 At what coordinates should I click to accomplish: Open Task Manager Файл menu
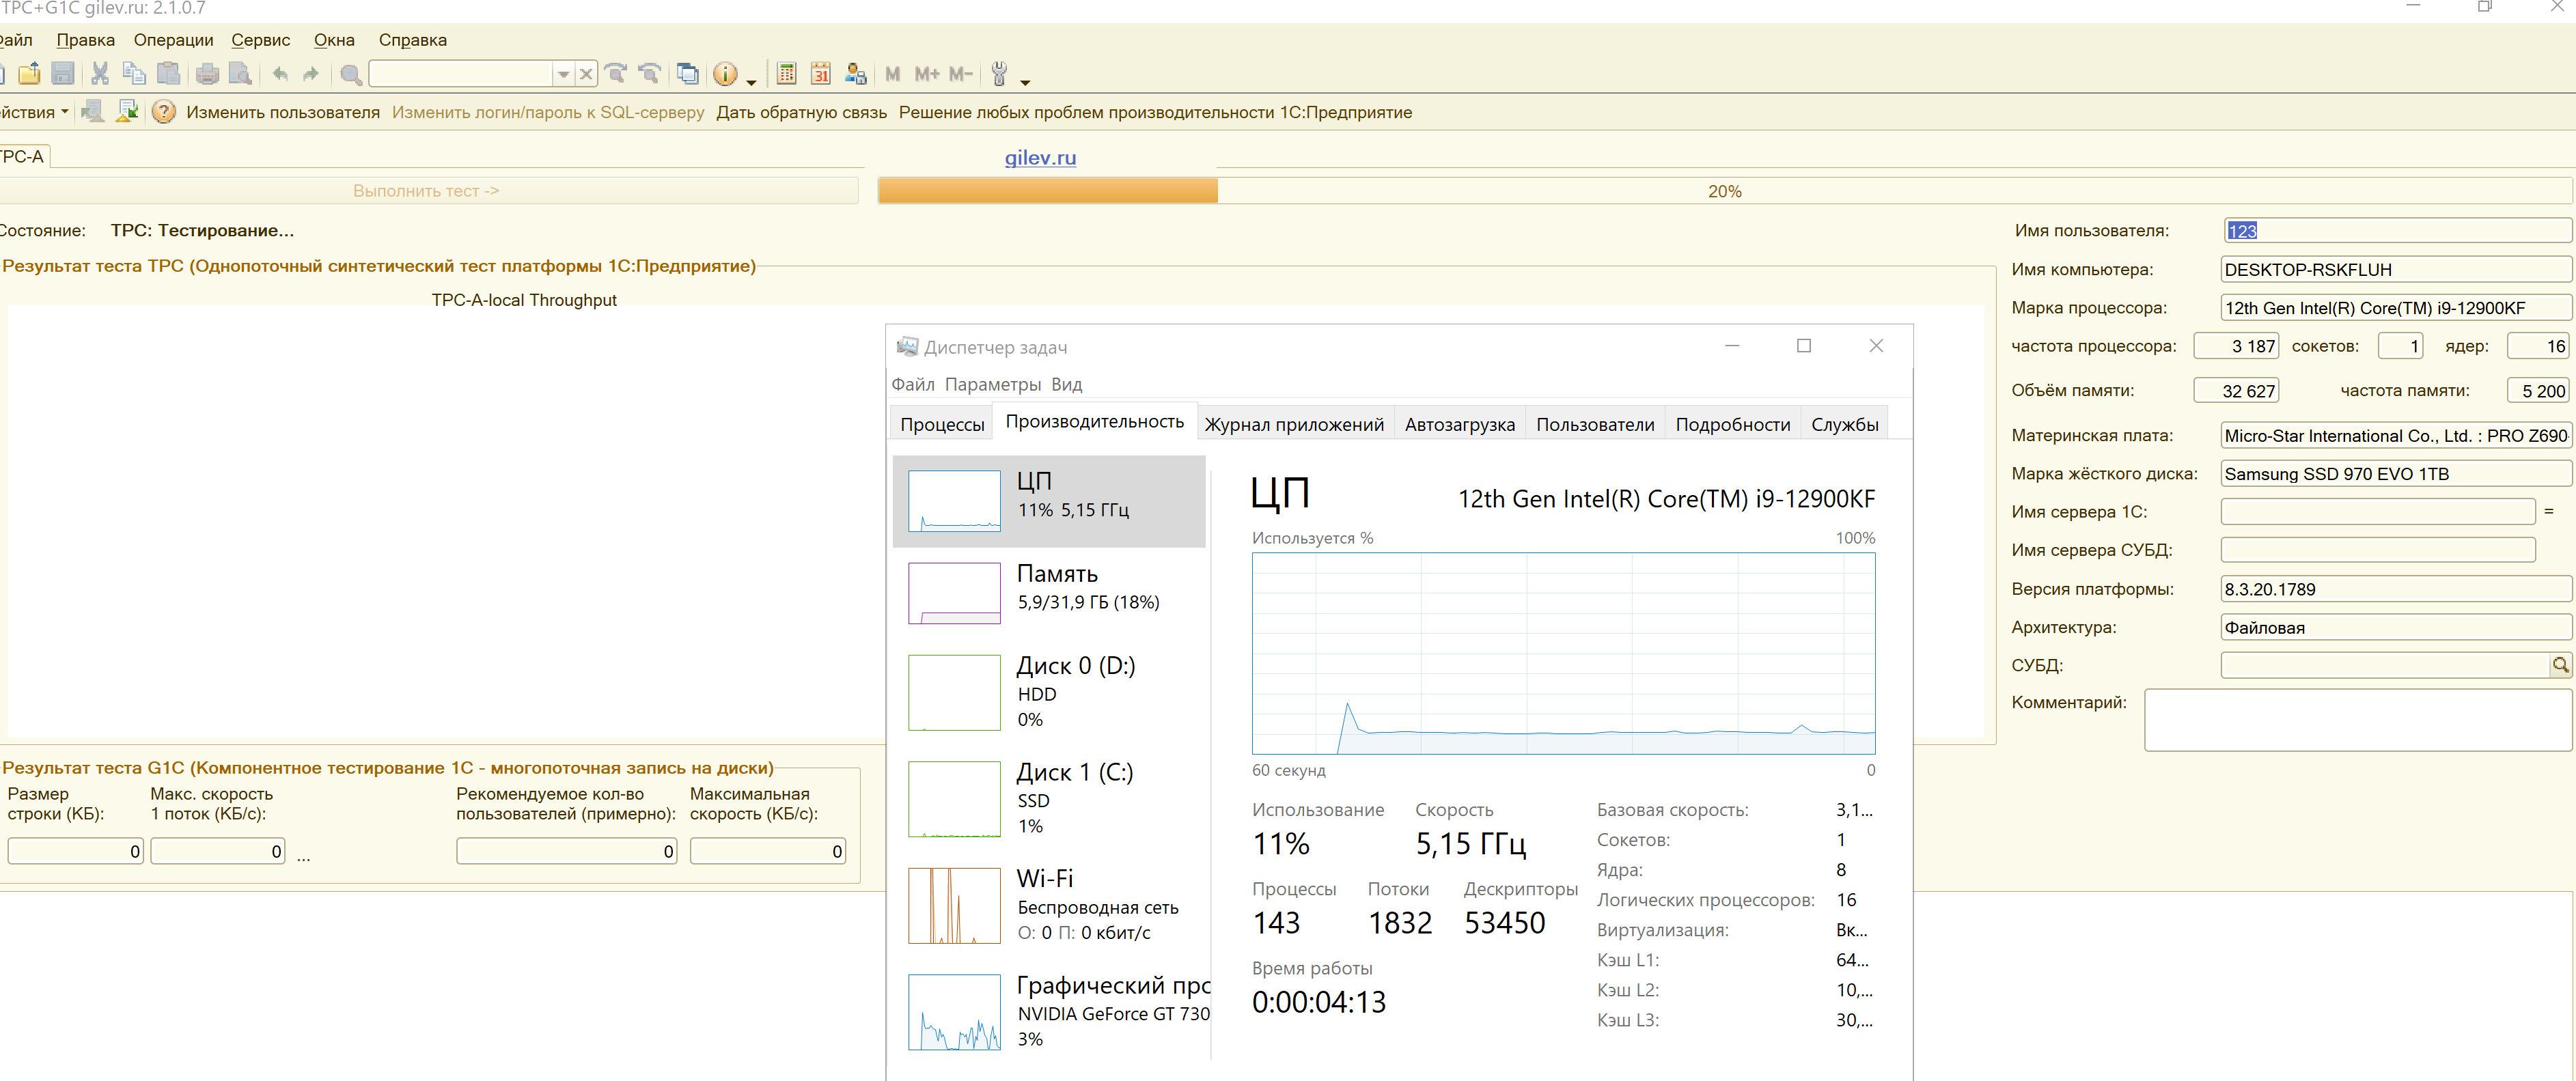click(x=912, y=384)
